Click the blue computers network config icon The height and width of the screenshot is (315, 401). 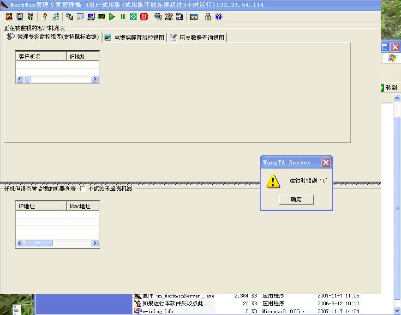click(x=180, y=17)
